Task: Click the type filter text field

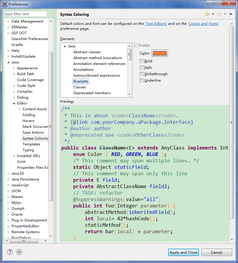Action: click(x=26, y=14)
